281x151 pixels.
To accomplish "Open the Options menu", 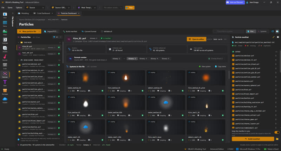I will (x=19, y=8).
